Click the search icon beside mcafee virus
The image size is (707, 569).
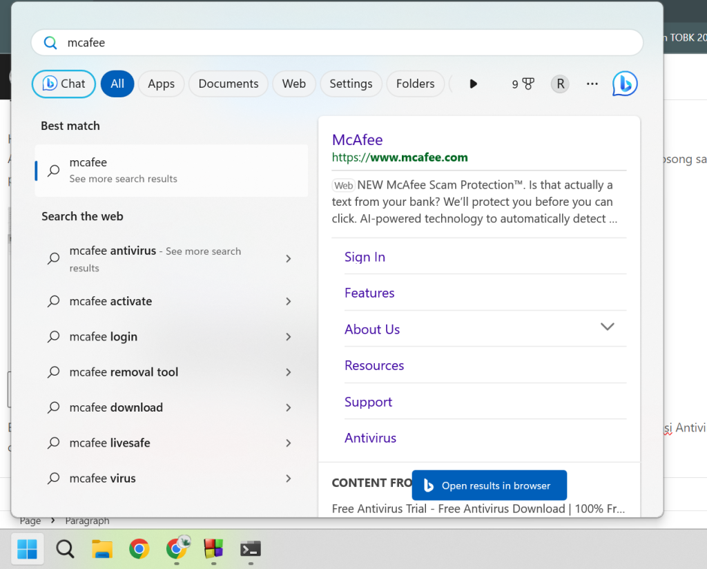(x=54, y=479)
